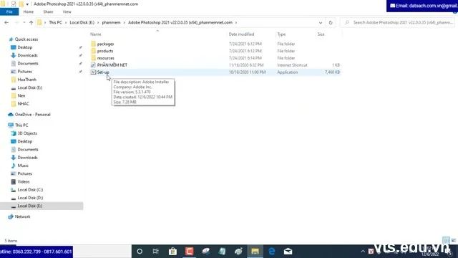Open the Music folder in sidebar

pos(23,166)
